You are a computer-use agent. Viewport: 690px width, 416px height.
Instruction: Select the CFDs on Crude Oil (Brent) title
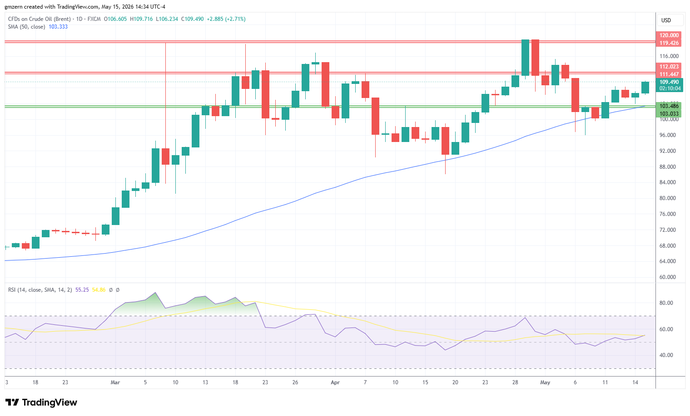point(40,19)
